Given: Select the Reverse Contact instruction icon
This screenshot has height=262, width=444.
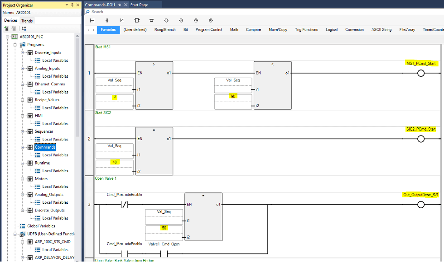Looking at the screenshot, I should (x=122, y=20).
